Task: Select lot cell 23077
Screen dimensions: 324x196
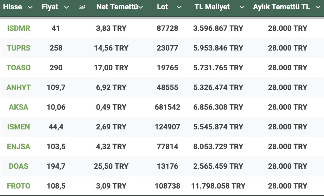Action: 167,48
